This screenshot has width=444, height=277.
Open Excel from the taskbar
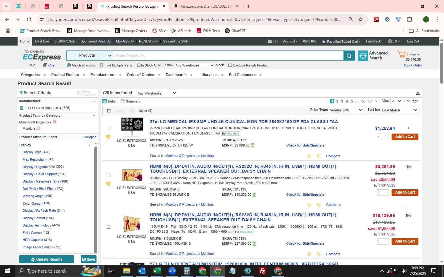coord(157,271)
